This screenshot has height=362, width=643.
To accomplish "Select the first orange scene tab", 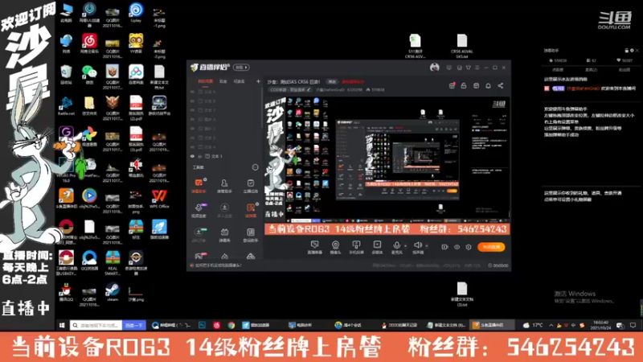I will [x=206, y=81].
